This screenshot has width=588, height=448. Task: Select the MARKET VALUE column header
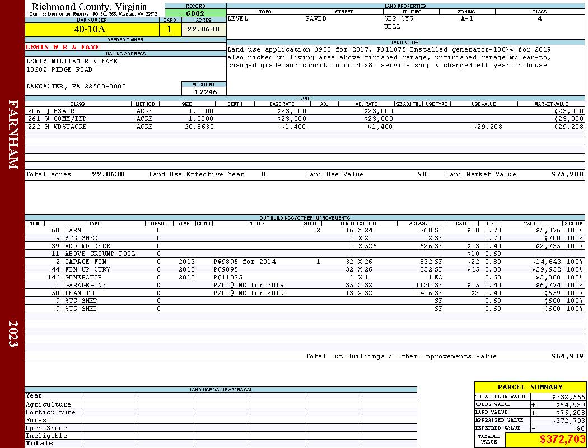click(x=551, y=104)
